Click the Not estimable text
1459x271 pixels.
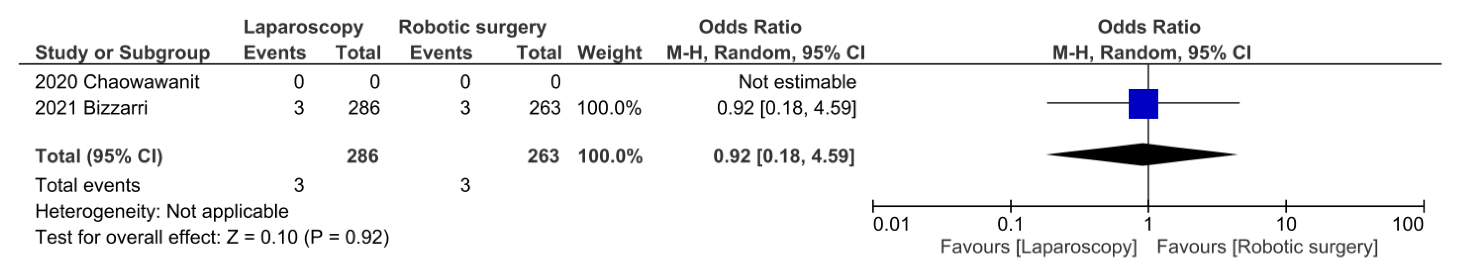click(x=797, y=82)
